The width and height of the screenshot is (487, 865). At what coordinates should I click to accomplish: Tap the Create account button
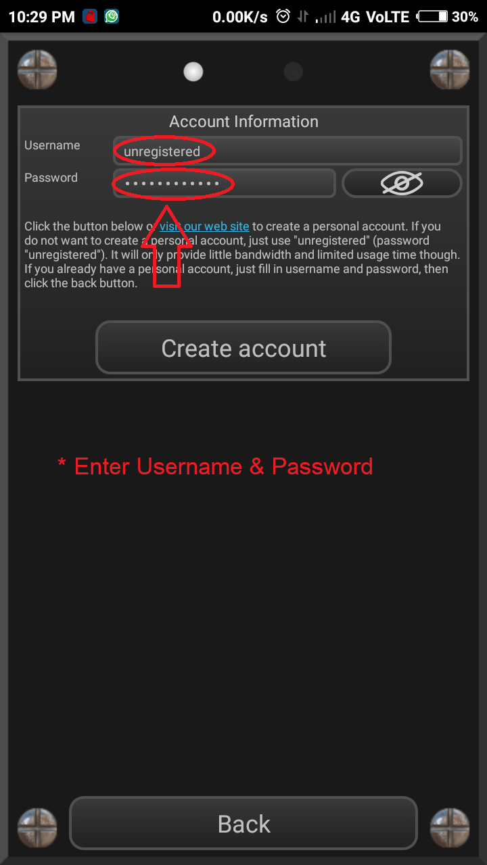[x=243, y=348]
